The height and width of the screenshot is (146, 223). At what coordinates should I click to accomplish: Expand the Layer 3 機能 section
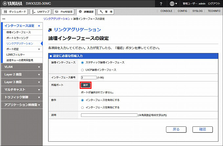(x=22, y=82)
